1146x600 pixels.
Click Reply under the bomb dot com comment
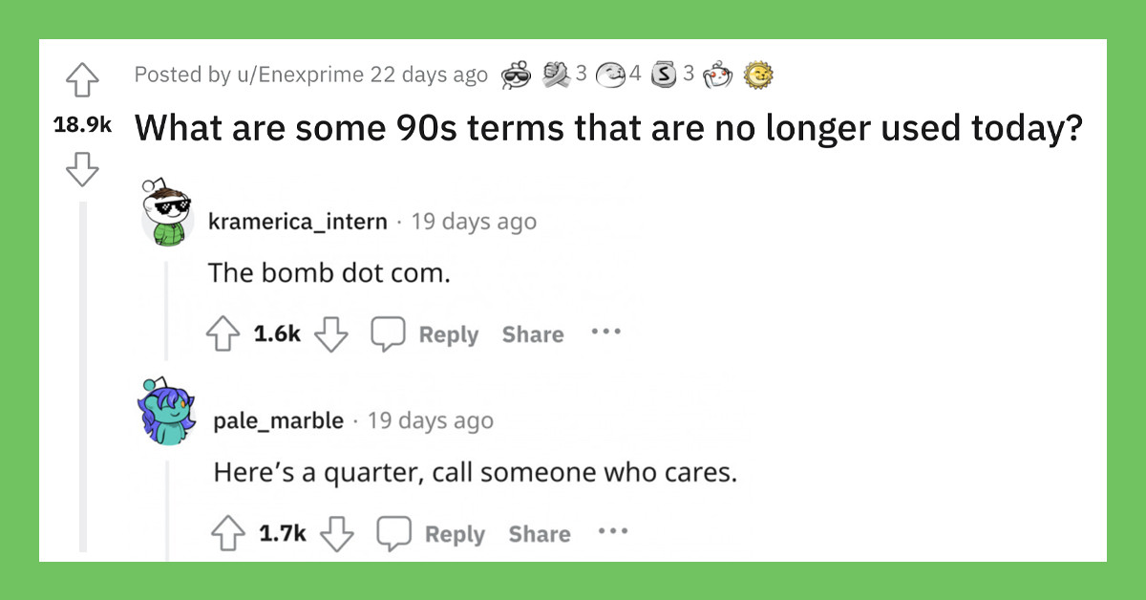tap(449, 334)
